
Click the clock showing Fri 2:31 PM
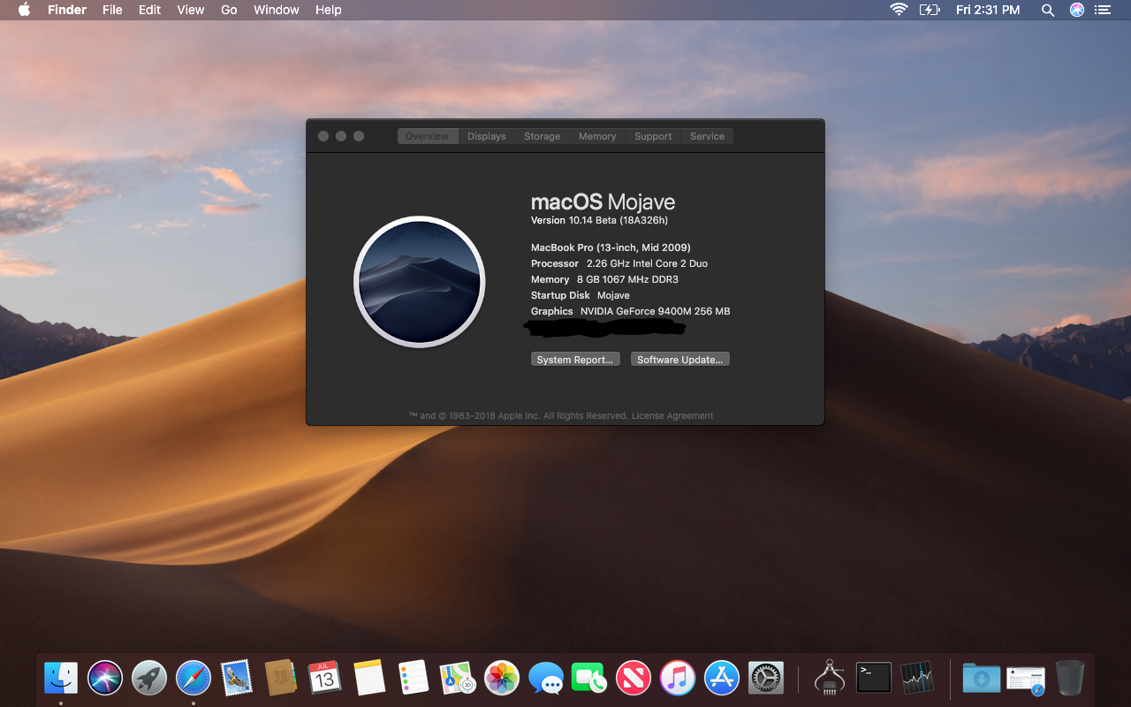(988, 10)
